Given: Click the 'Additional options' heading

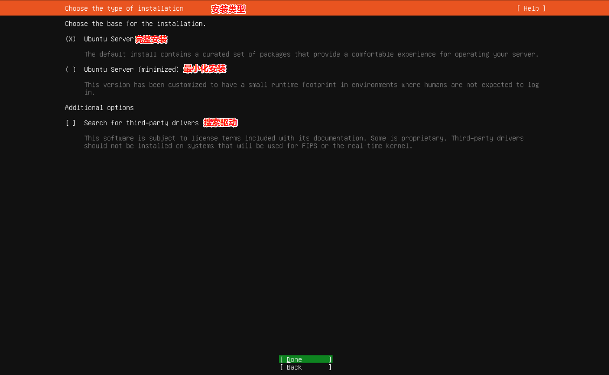Looking at the screenshot, I should point(99,108).
